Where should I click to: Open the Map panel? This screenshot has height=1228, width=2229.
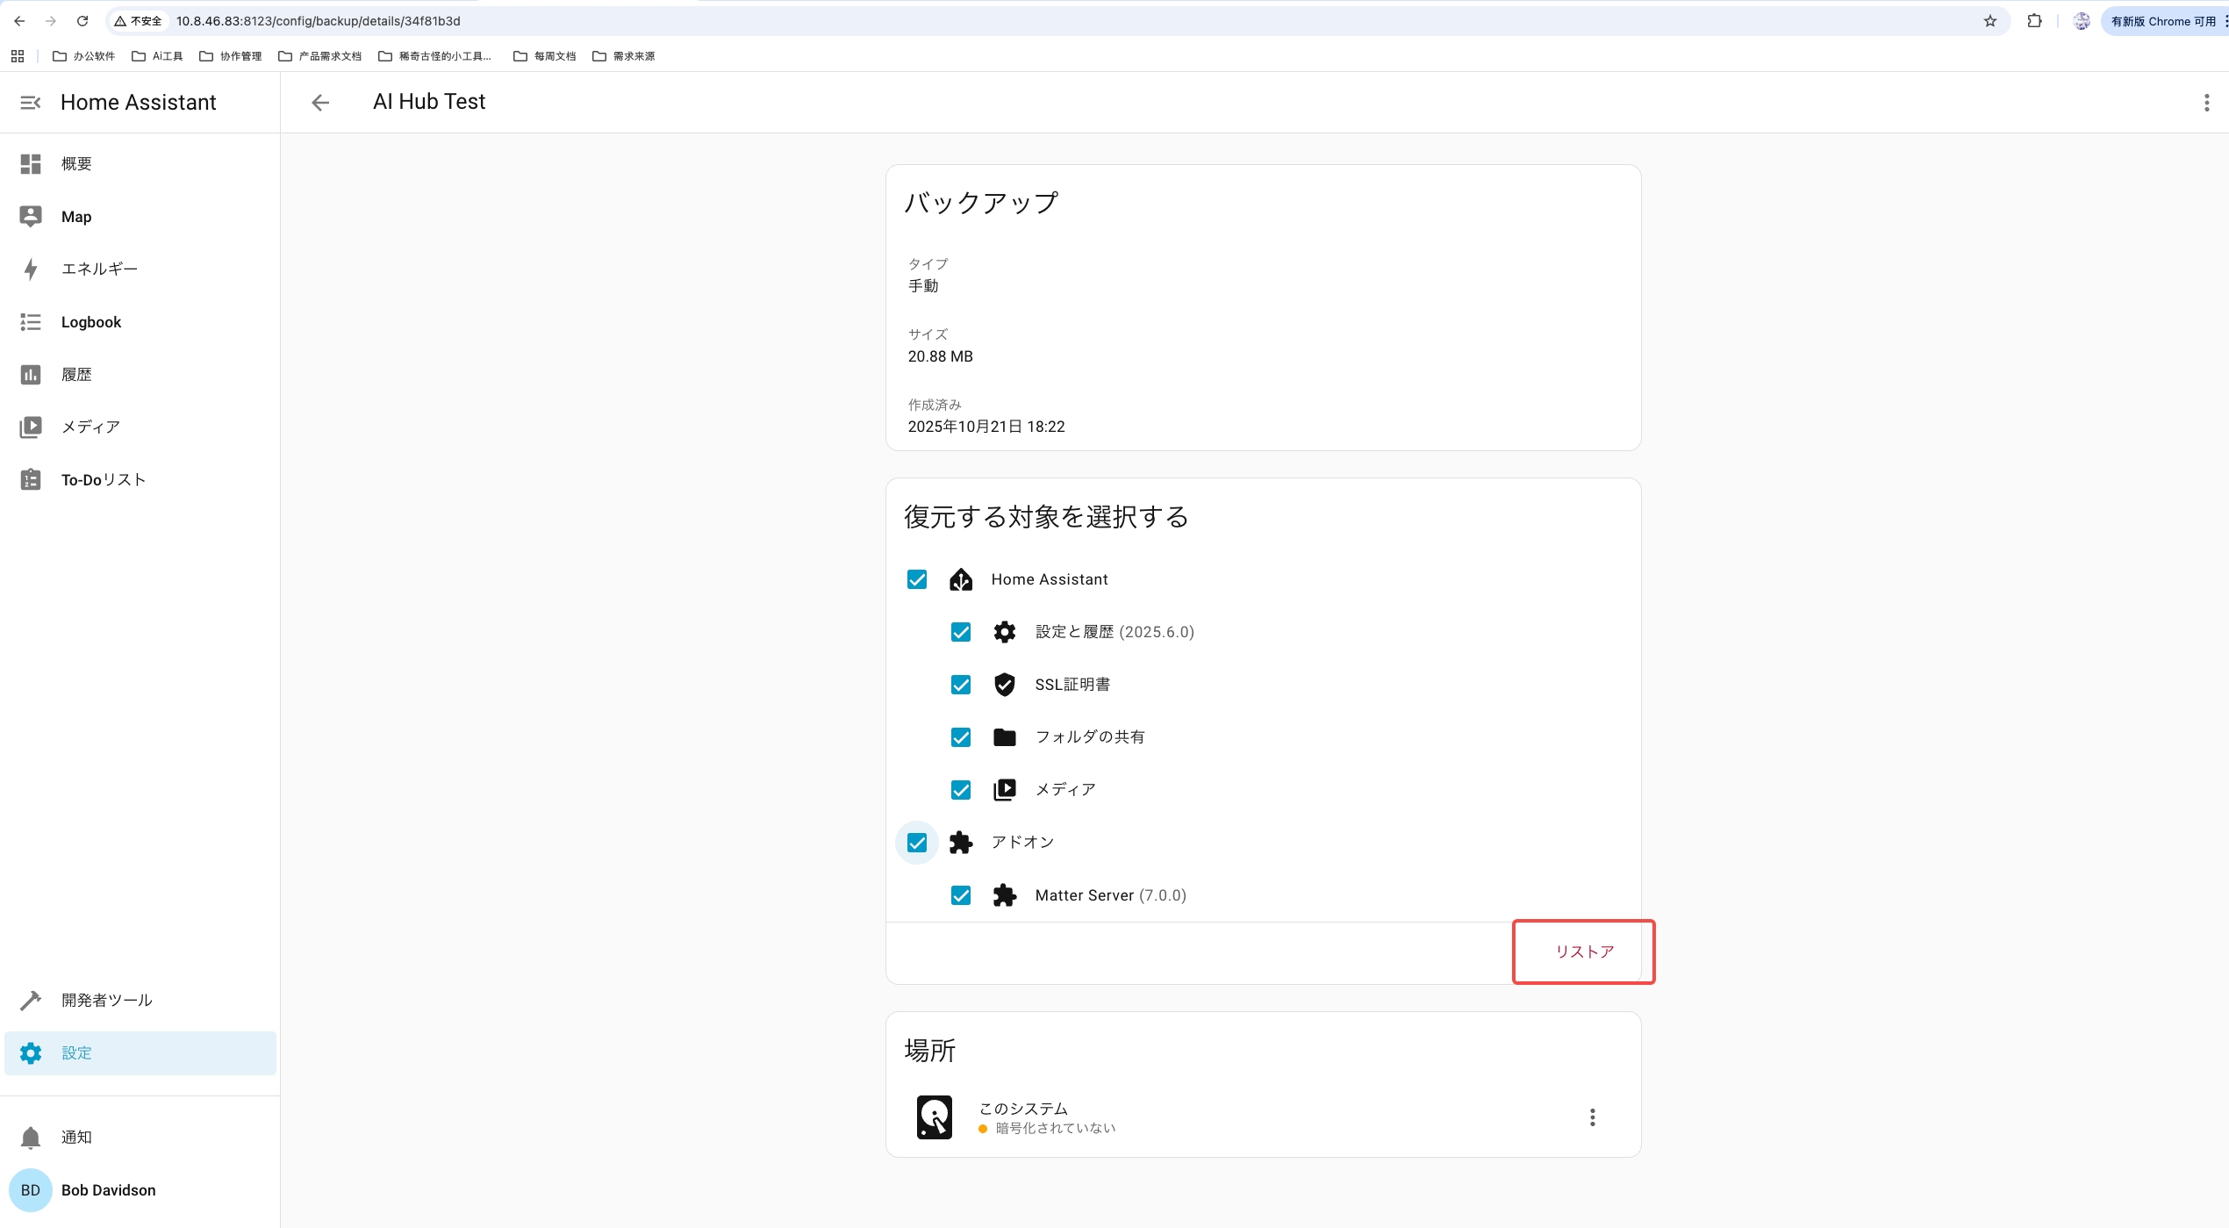(140, 217)
